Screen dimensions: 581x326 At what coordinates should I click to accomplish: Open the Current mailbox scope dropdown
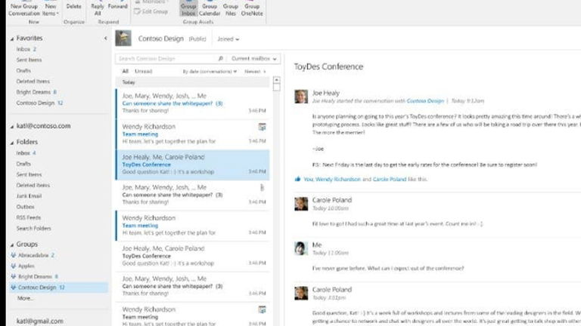(x=254, y=58)
